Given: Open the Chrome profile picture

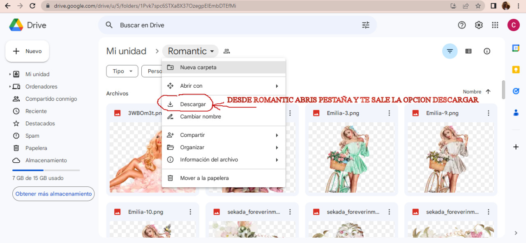Looking at the screenshot, I should click(x=506, y=6).
